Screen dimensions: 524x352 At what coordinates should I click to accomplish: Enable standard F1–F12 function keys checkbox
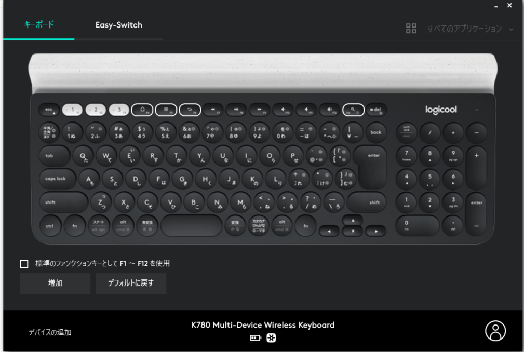(x=24, y=264)
